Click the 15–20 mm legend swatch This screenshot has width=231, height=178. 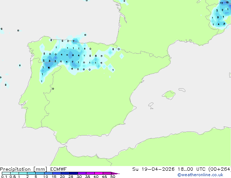click(57, 173)
